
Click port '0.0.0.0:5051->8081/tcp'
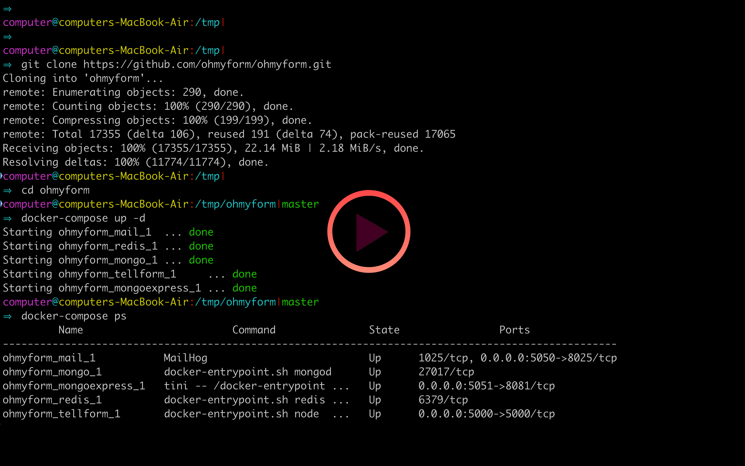(x=486, y=386)
